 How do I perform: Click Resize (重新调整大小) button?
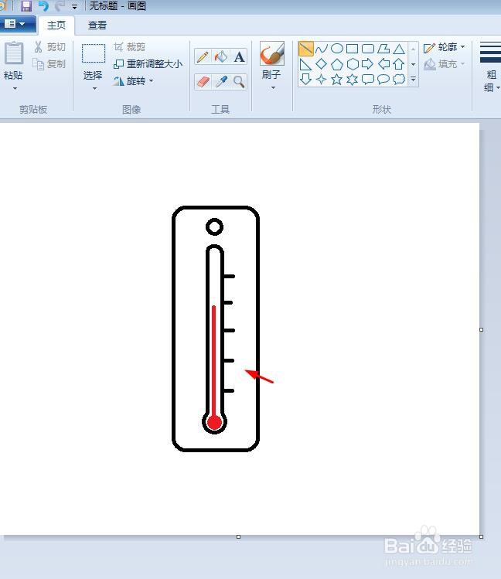148,64
